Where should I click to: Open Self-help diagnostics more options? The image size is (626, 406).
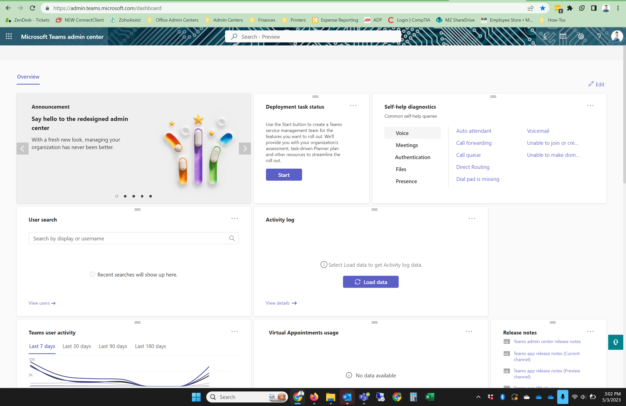coord(590,105)
